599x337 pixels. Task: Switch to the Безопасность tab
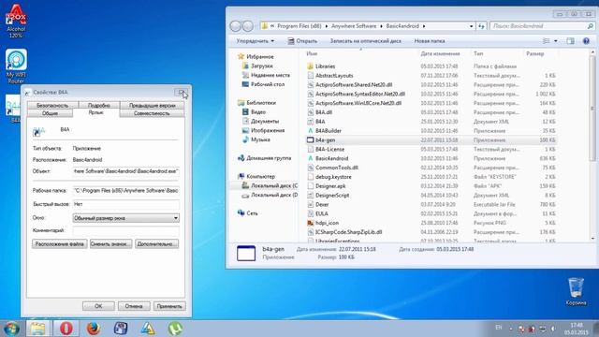52,105
